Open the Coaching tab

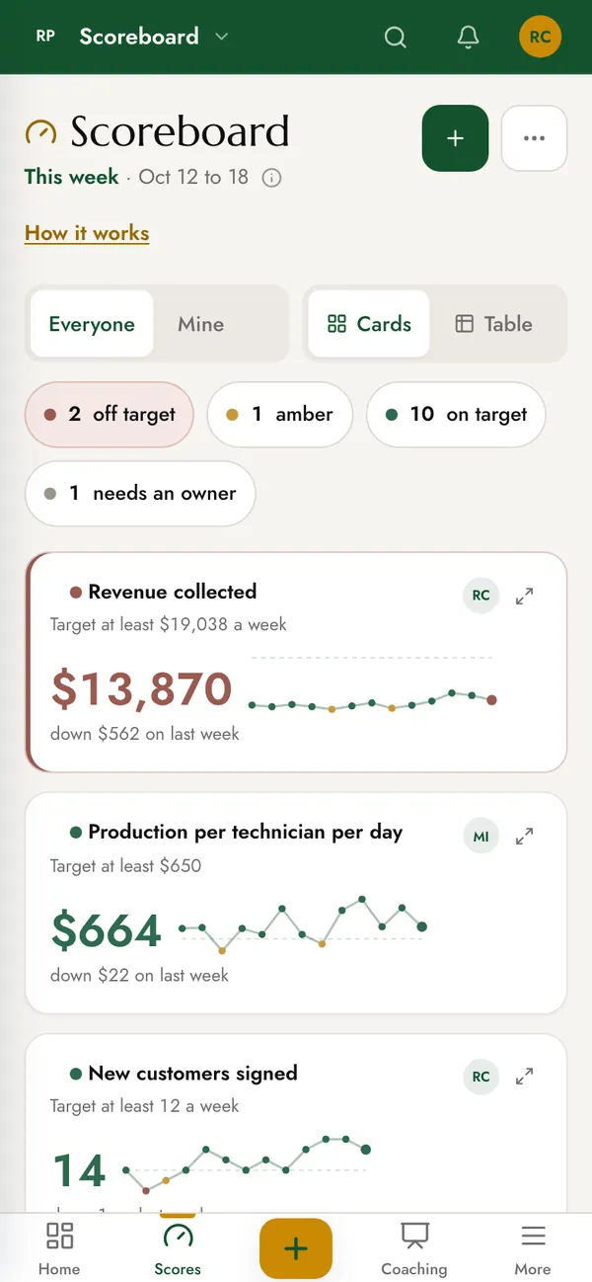point(414,1249)
